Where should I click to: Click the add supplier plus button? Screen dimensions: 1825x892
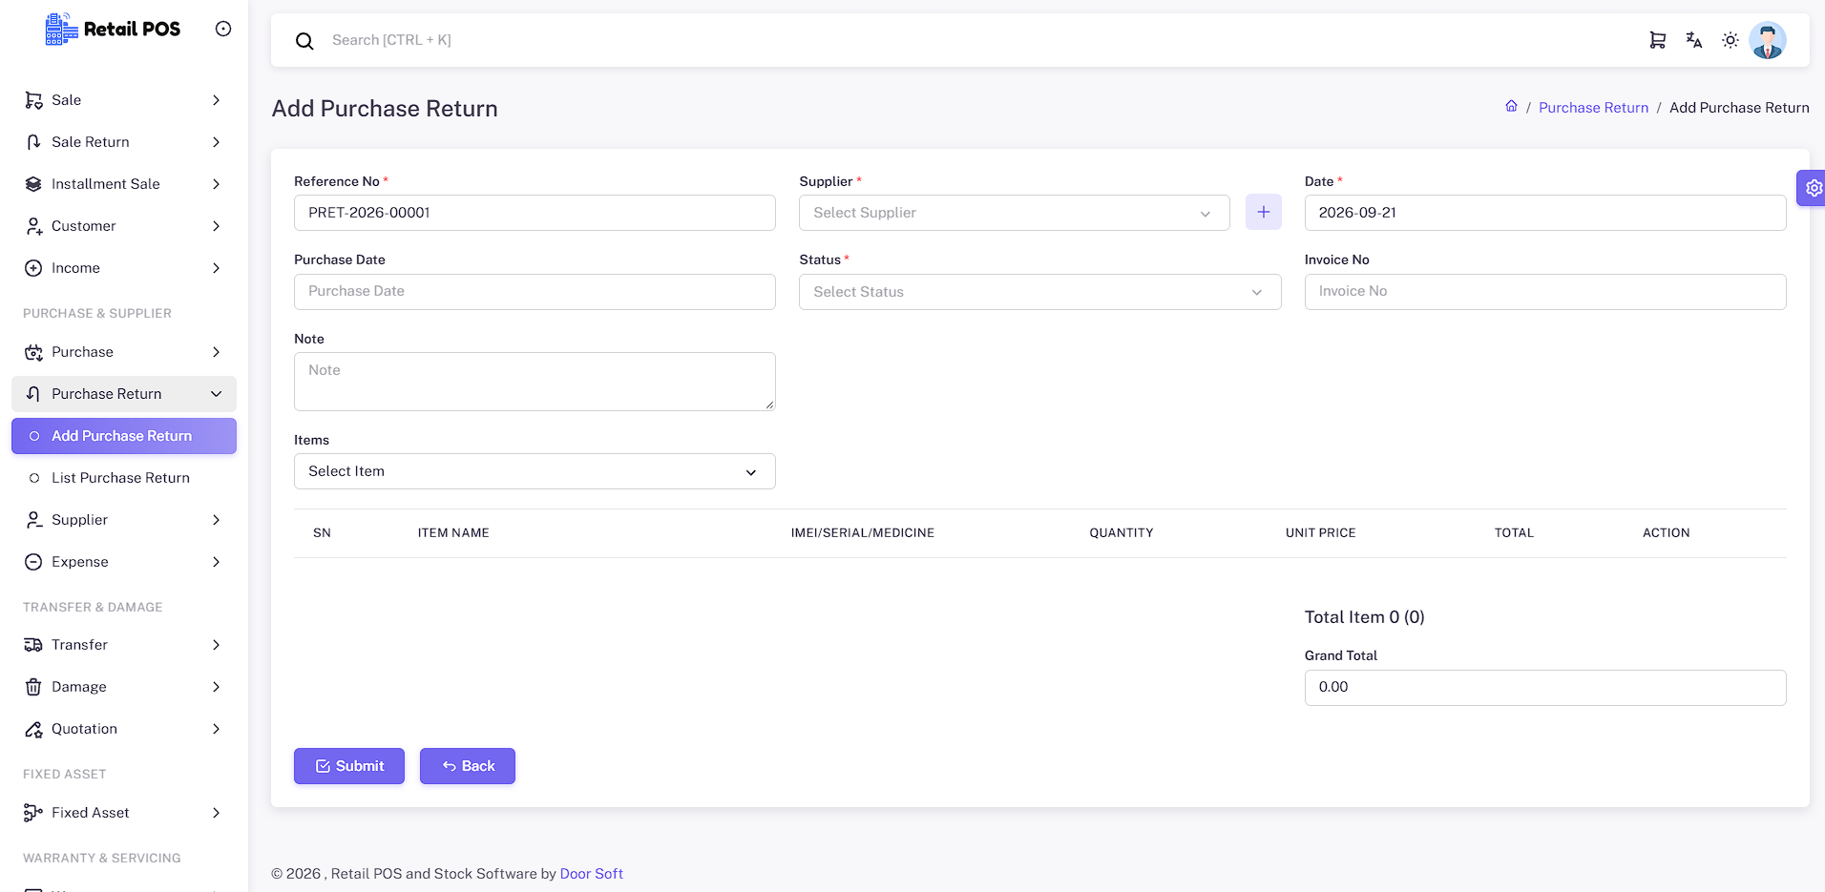pyautogui.click(x=1264, y=213)
